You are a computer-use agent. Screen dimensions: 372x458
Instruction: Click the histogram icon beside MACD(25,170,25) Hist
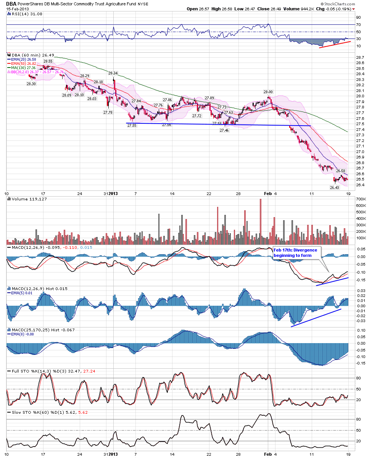(9, 330)
